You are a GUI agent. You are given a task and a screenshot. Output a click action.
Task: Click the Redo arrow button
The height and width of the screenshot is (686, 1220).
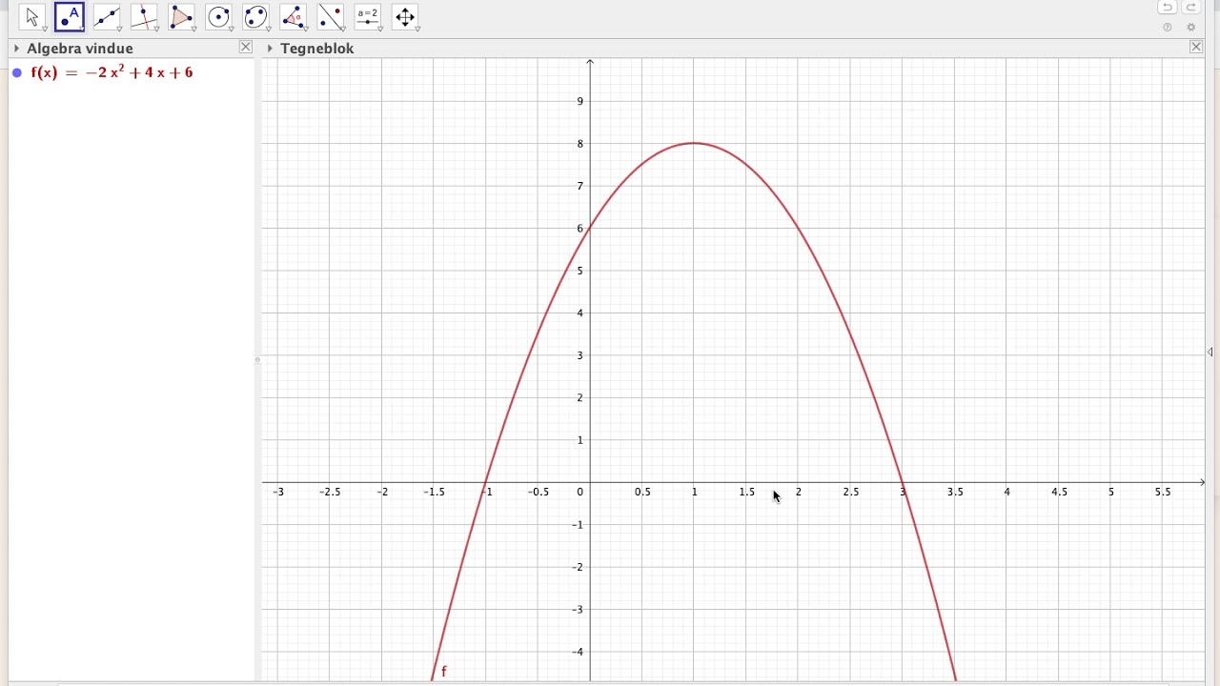[x=1190, y=8]
